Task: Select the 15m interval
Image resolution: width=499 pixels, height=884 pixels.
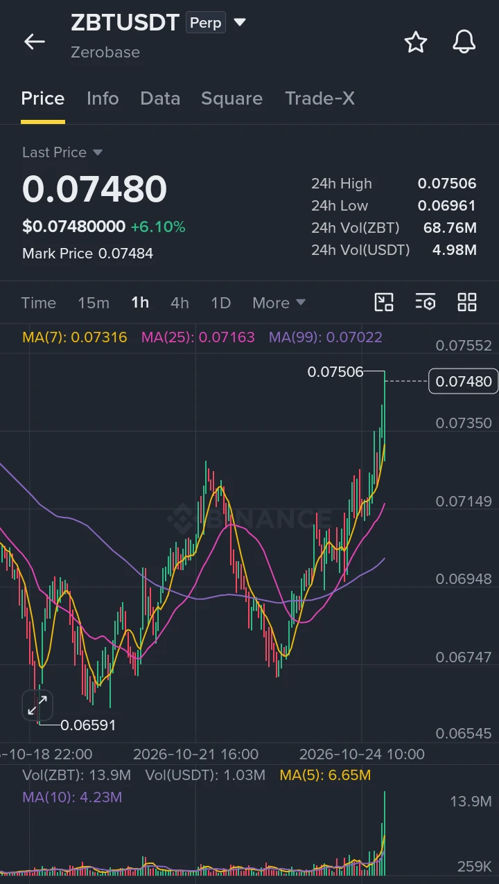Action: point(94,303)
